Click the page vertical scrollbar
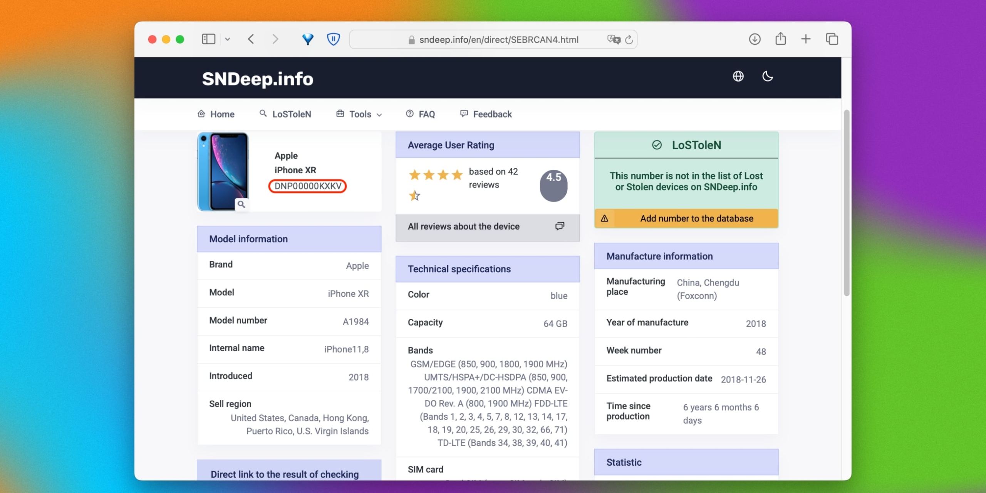This screenshot has width=986, height=493. click(x=846, y=203)
